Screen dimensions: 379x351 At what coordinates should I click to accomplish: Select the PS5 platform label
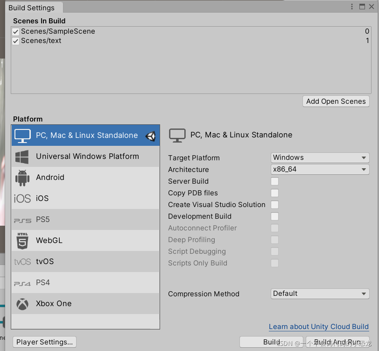coord(43,219)
